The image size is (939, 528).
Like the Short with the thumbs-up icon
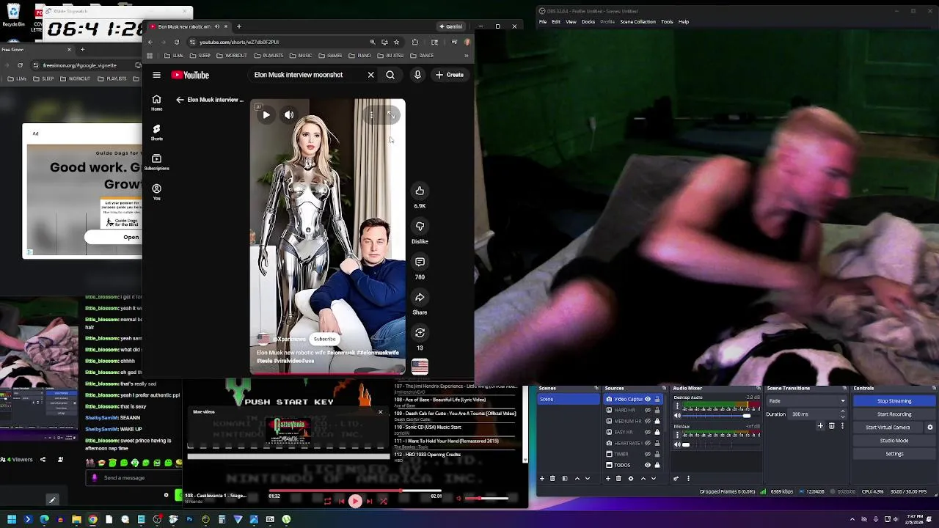click(420, 191)
